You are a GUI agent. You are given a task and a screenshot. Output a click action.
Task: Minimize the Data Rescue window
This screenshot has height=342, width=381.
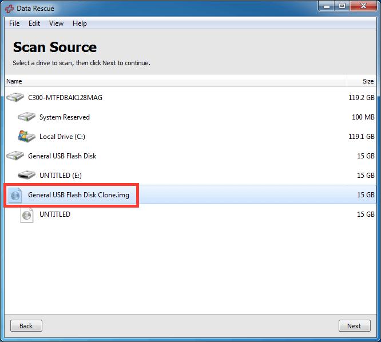(327, 6)
